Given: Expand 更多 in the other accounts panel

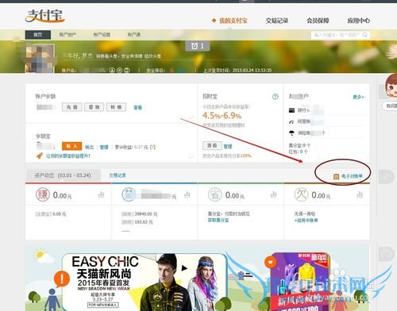Looking at the screenshot, I should 358,97.
